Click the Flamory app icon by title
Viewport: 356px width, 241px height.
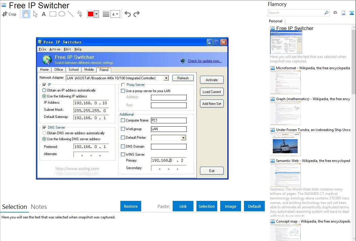click(4, 5)
